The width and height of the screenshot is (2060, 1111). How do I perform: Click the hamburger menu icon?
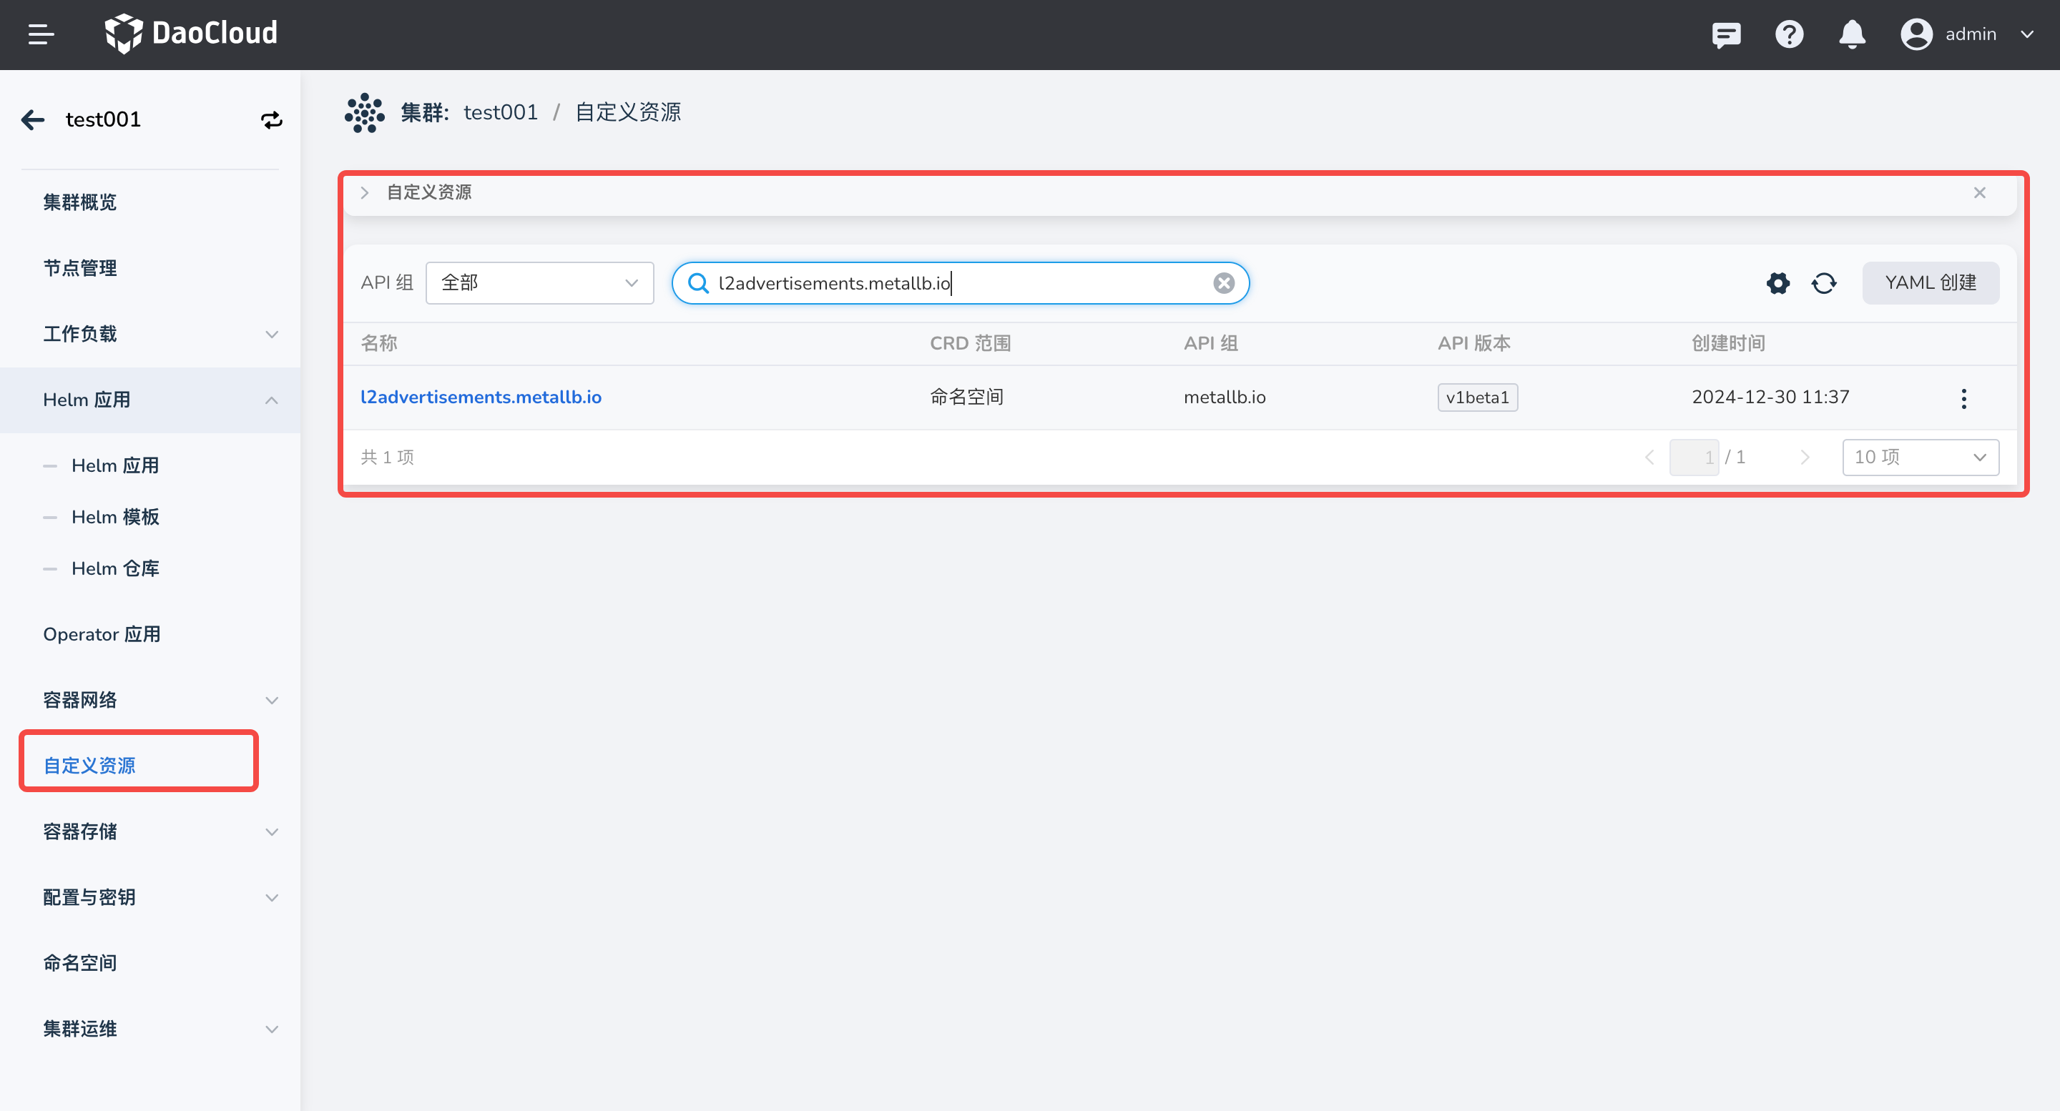41,34
